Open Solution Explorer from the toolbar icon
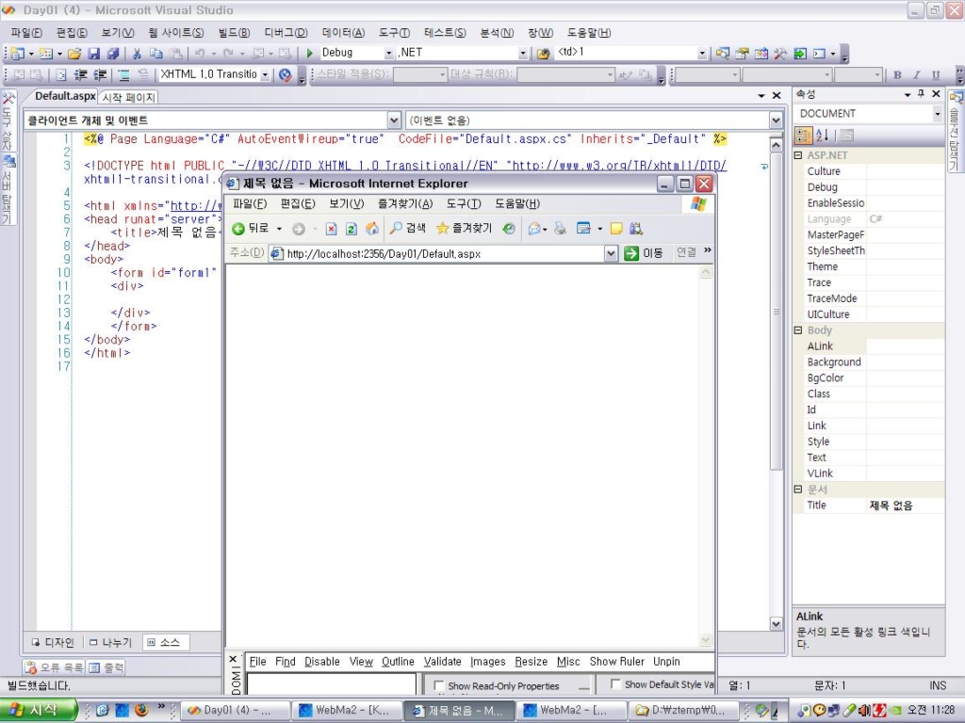The height and width of the screenshot is (723, 965). 723,54
